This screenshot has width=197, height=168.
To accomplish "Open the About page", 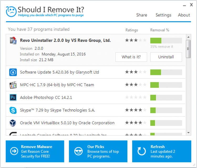I will [184, 15].
